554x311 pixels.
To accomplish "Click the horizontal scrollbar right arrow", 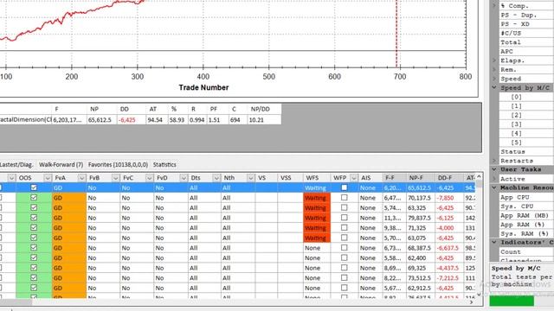I will (x=471, y=302).
